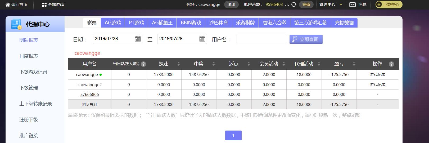The width and height of the screenshot is (429, 143).
Task: Open 上下级转账记录 in the sidebar
Action: tap(35, 104)
